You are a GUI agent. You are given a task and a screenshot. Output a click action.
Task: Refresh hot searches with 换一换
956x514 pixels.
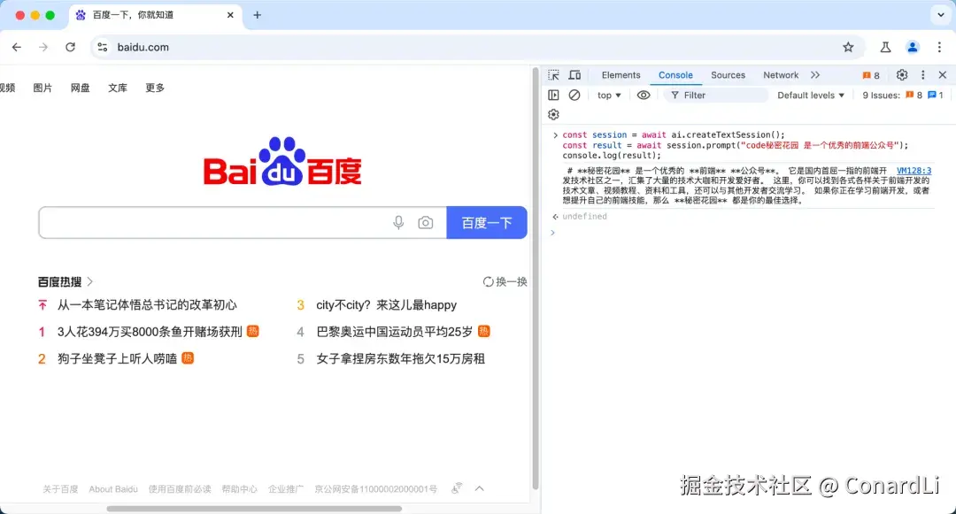(505, 281)
